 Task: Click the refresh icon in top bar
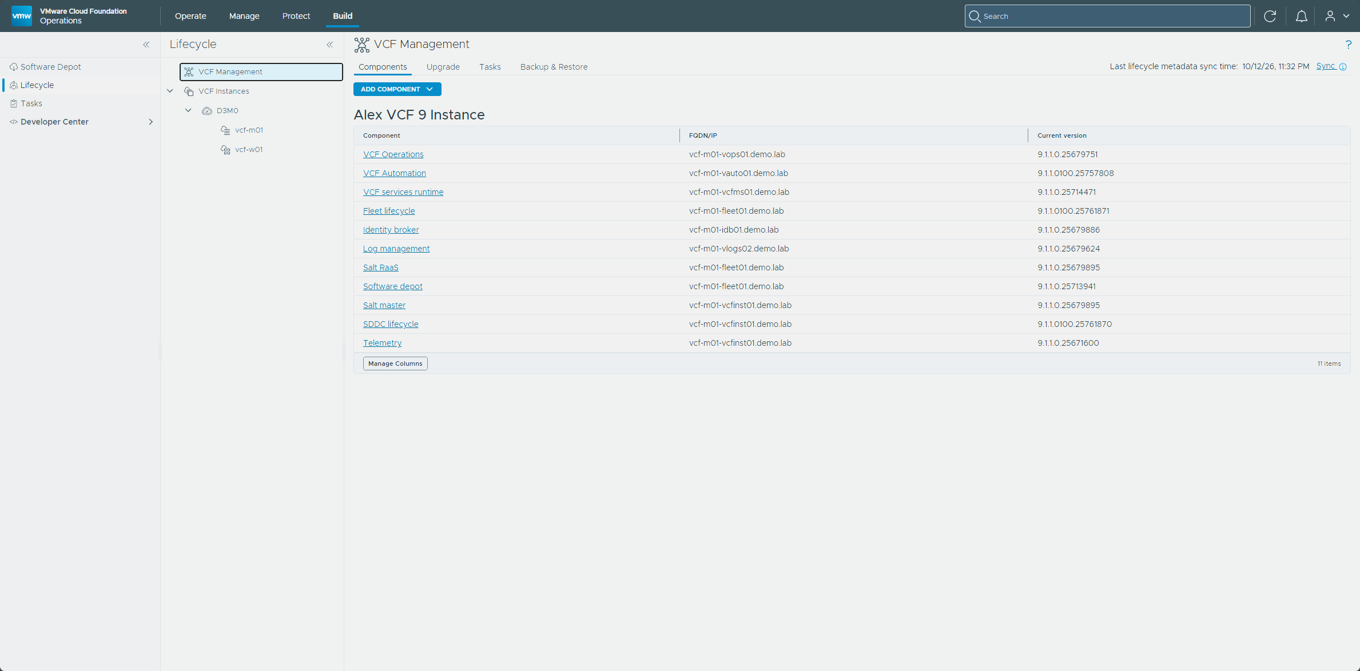click(1270, 16)
